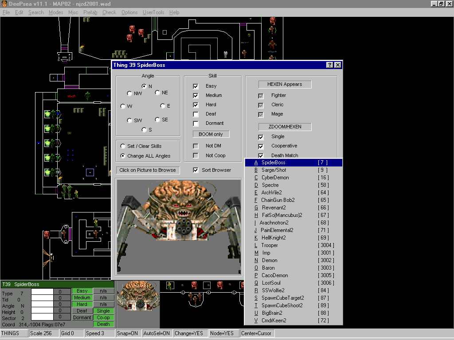Click the Co-op flag button

click(x=103, y=318)
